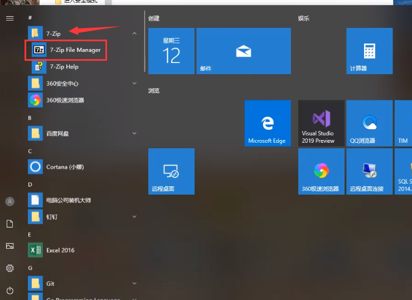
Task: Expand the Git folder chevron
Action: [x=134, y=283]
